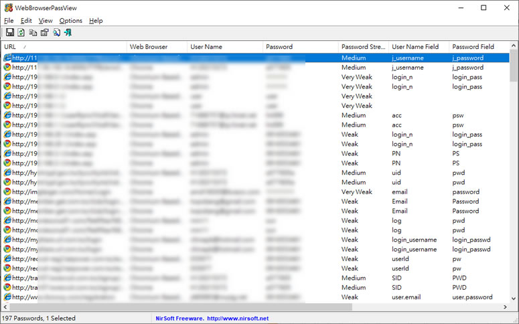The height and width of the screenshot is (324, 519).
Task: Open the File menu
Action: click(9, 21)
